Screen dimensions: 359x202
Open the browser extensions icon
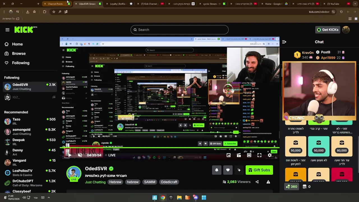click(45, 12)
